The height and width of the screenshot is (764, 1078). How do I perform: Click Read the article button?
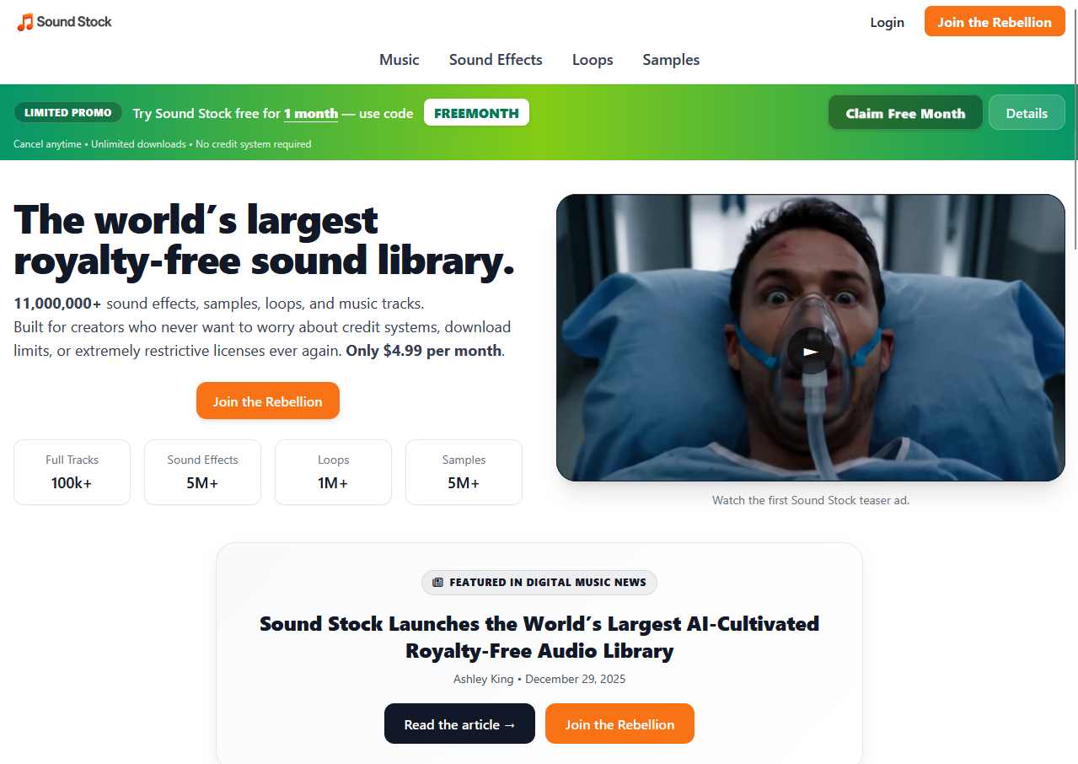tap(459, 724)
